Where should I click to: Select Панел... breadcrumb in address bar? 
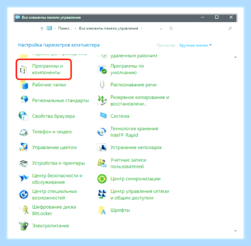(x=65, y=28)
